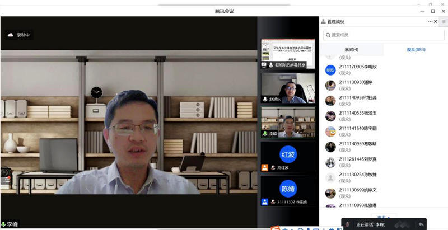448x230 pixels.
Task: Click the green microphone icon beside 李峰 at bottom-left
Action: click(3, 224)
